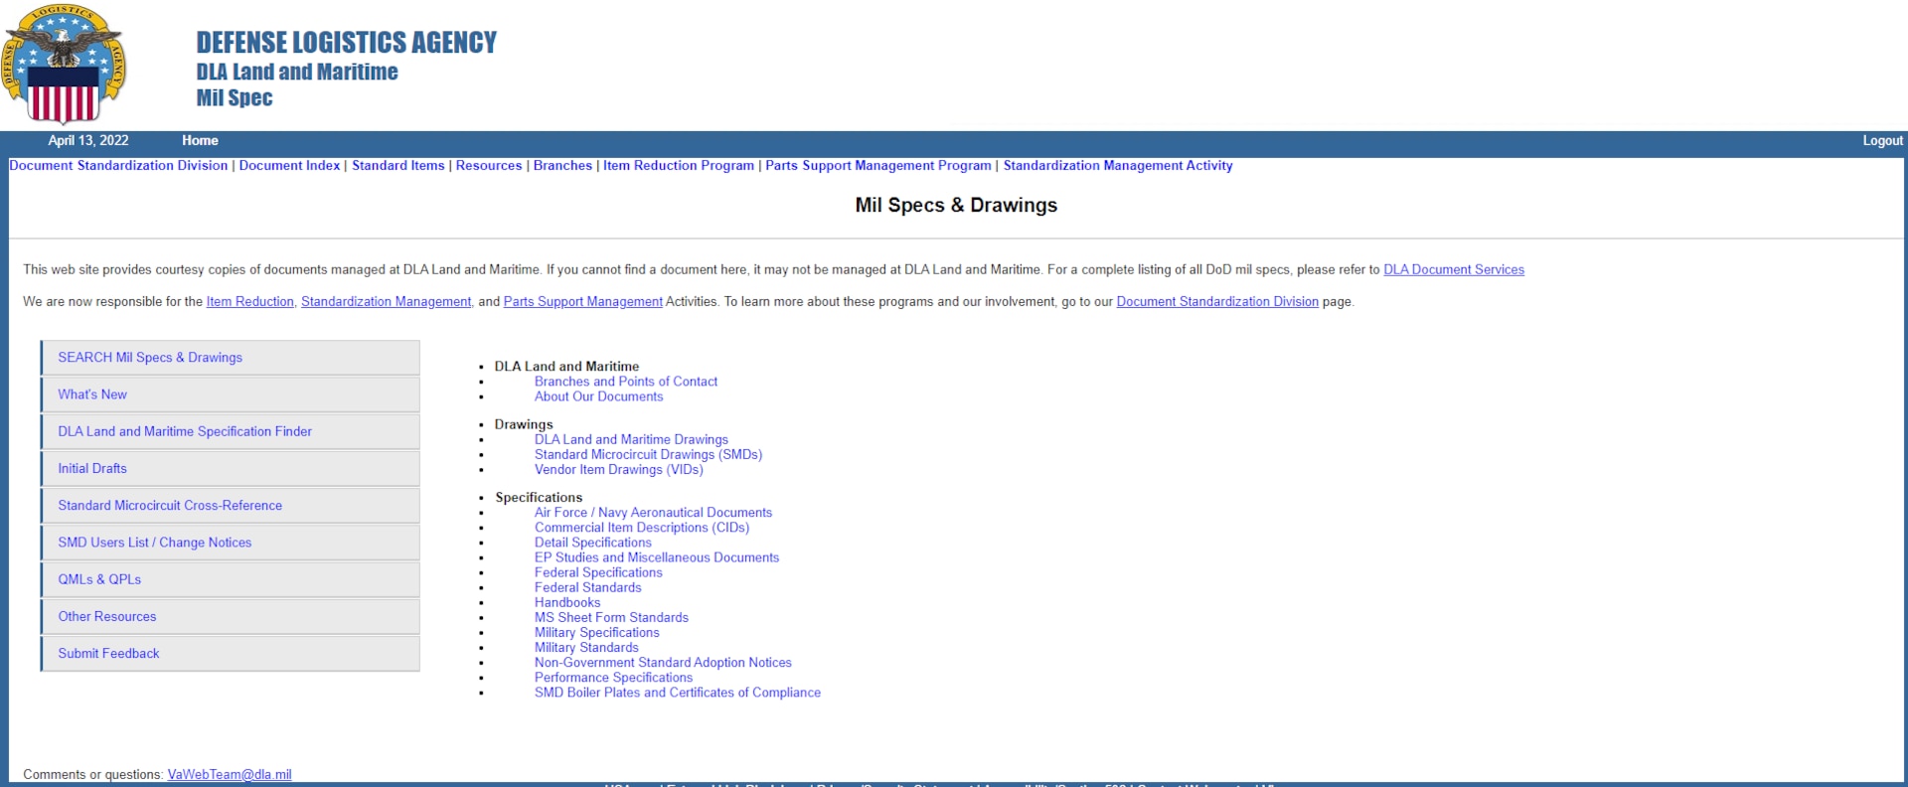
Task: Open the Document Standardization Division page link in paragraph
Action: coord(1217,302)
